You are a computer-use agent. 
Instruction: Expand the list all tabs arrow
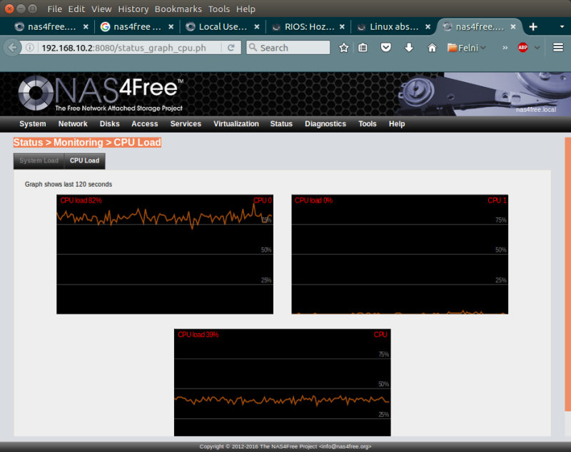click(562, 26)
